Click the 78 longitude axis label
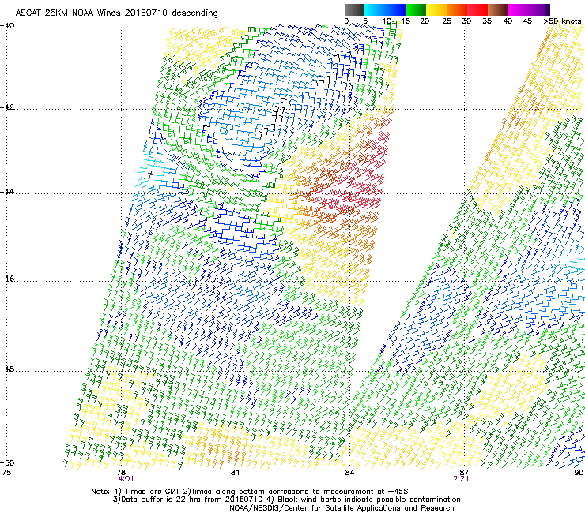This screenshot has width=585, height=513. [x=121, y=472]
